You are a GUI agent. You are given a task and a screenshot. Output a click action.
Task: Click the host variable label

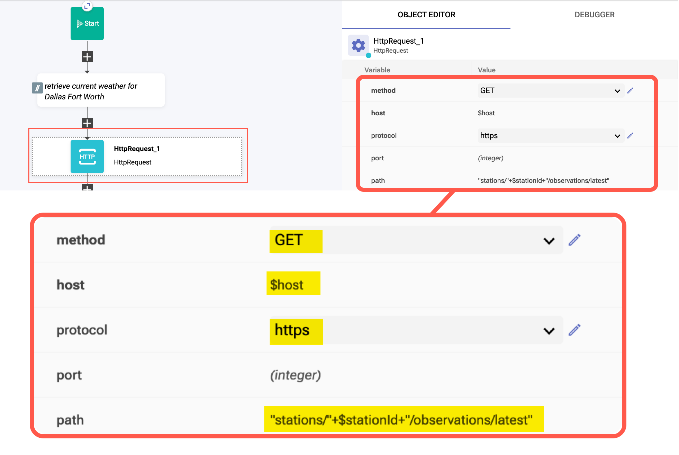[378, 113]
